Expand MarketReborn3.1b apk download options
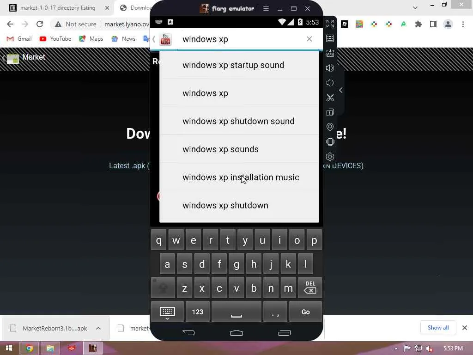 (x=98, y=328)
